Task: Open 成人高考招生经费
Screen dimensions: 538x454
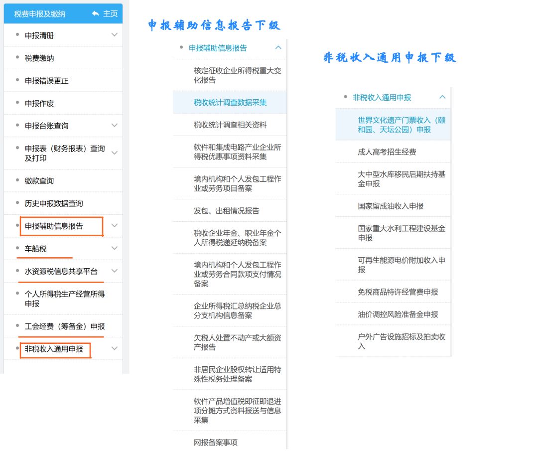Action: pyautogui.click(x=387, y=151)
